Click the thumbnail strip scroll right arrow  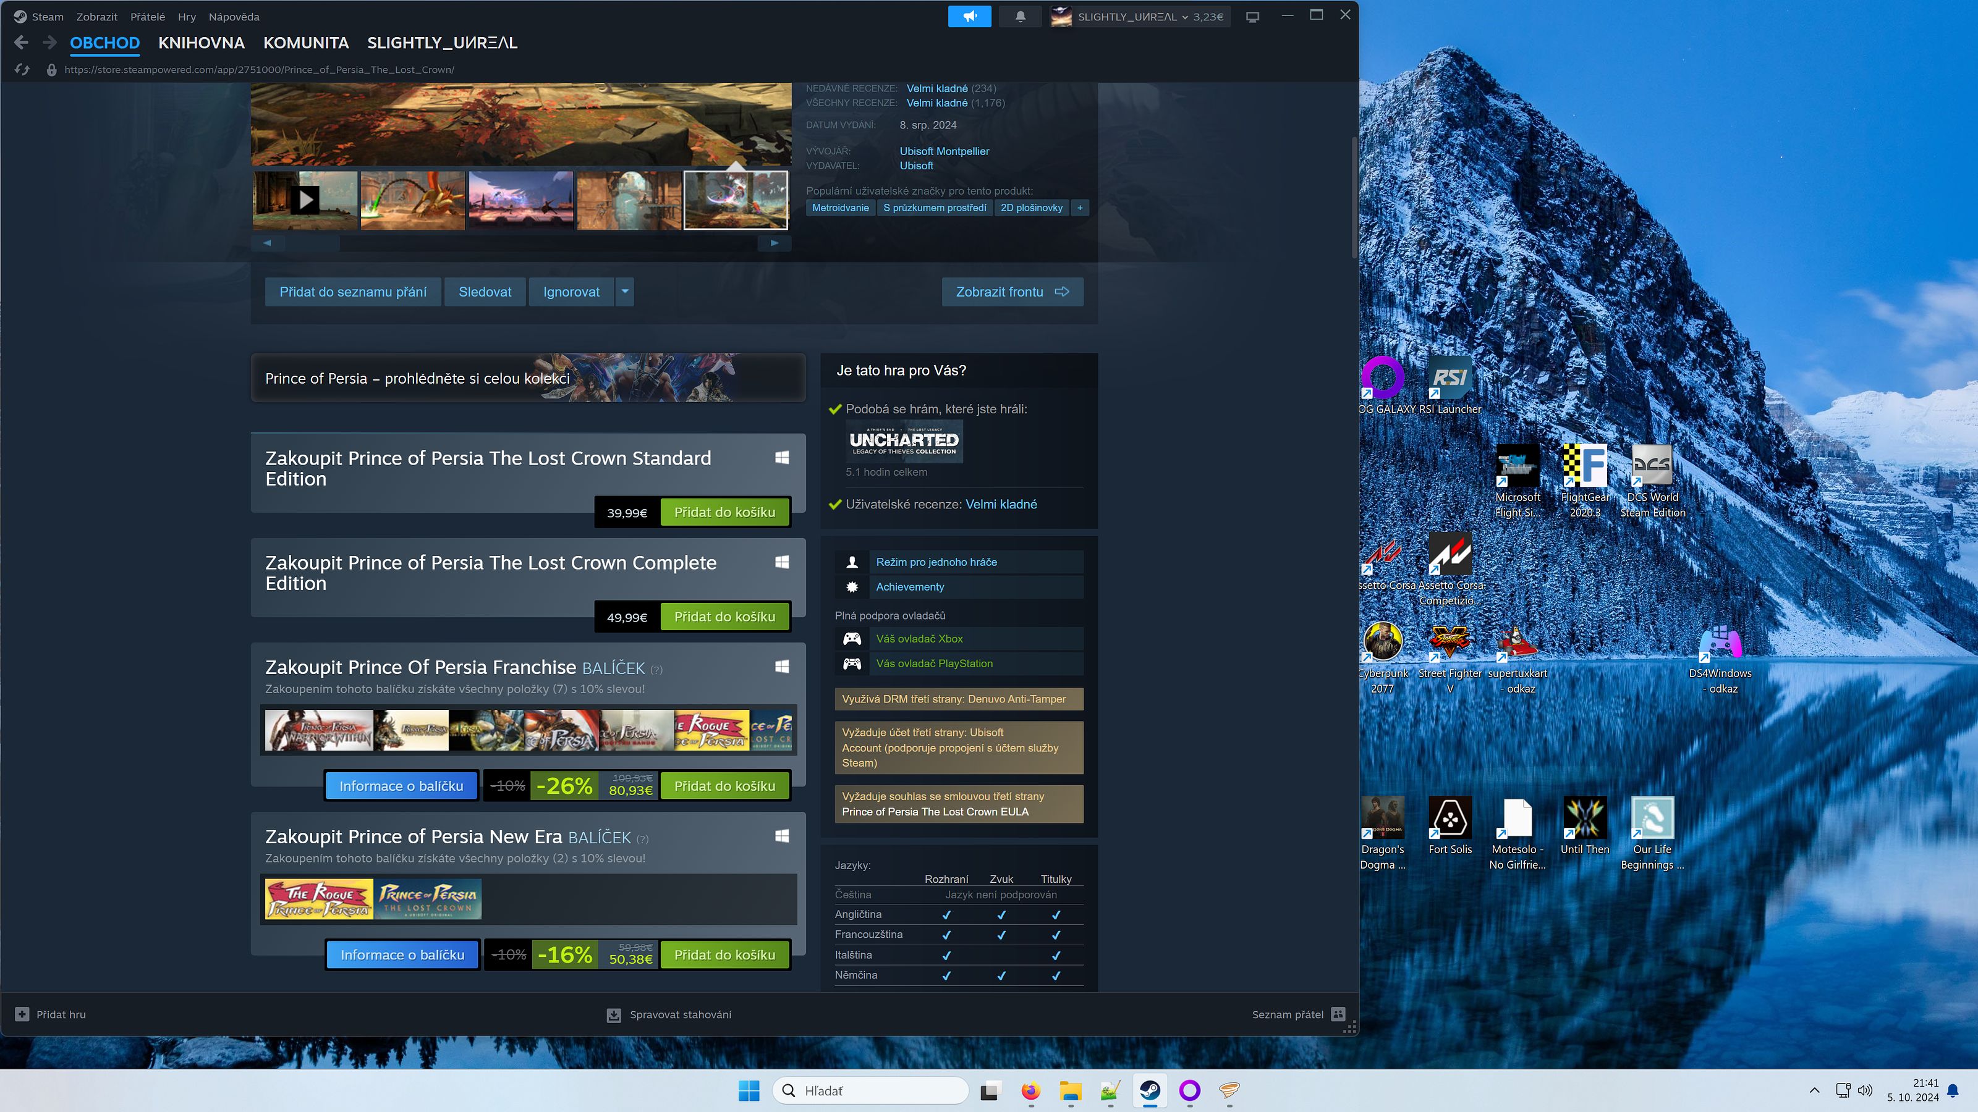click(x=774, y=243)
